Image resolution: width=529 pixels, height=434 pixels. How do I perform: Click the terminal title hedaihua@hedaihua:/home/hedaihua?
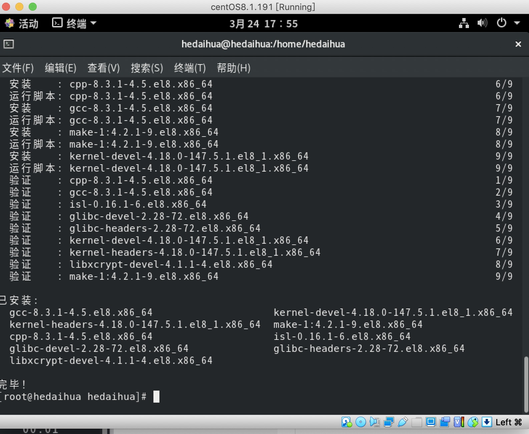[263, 44]
